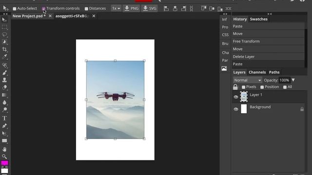This screenshot has width=312, height=175.
Task: Open the Swatches tab
Action: coord(259,19)
